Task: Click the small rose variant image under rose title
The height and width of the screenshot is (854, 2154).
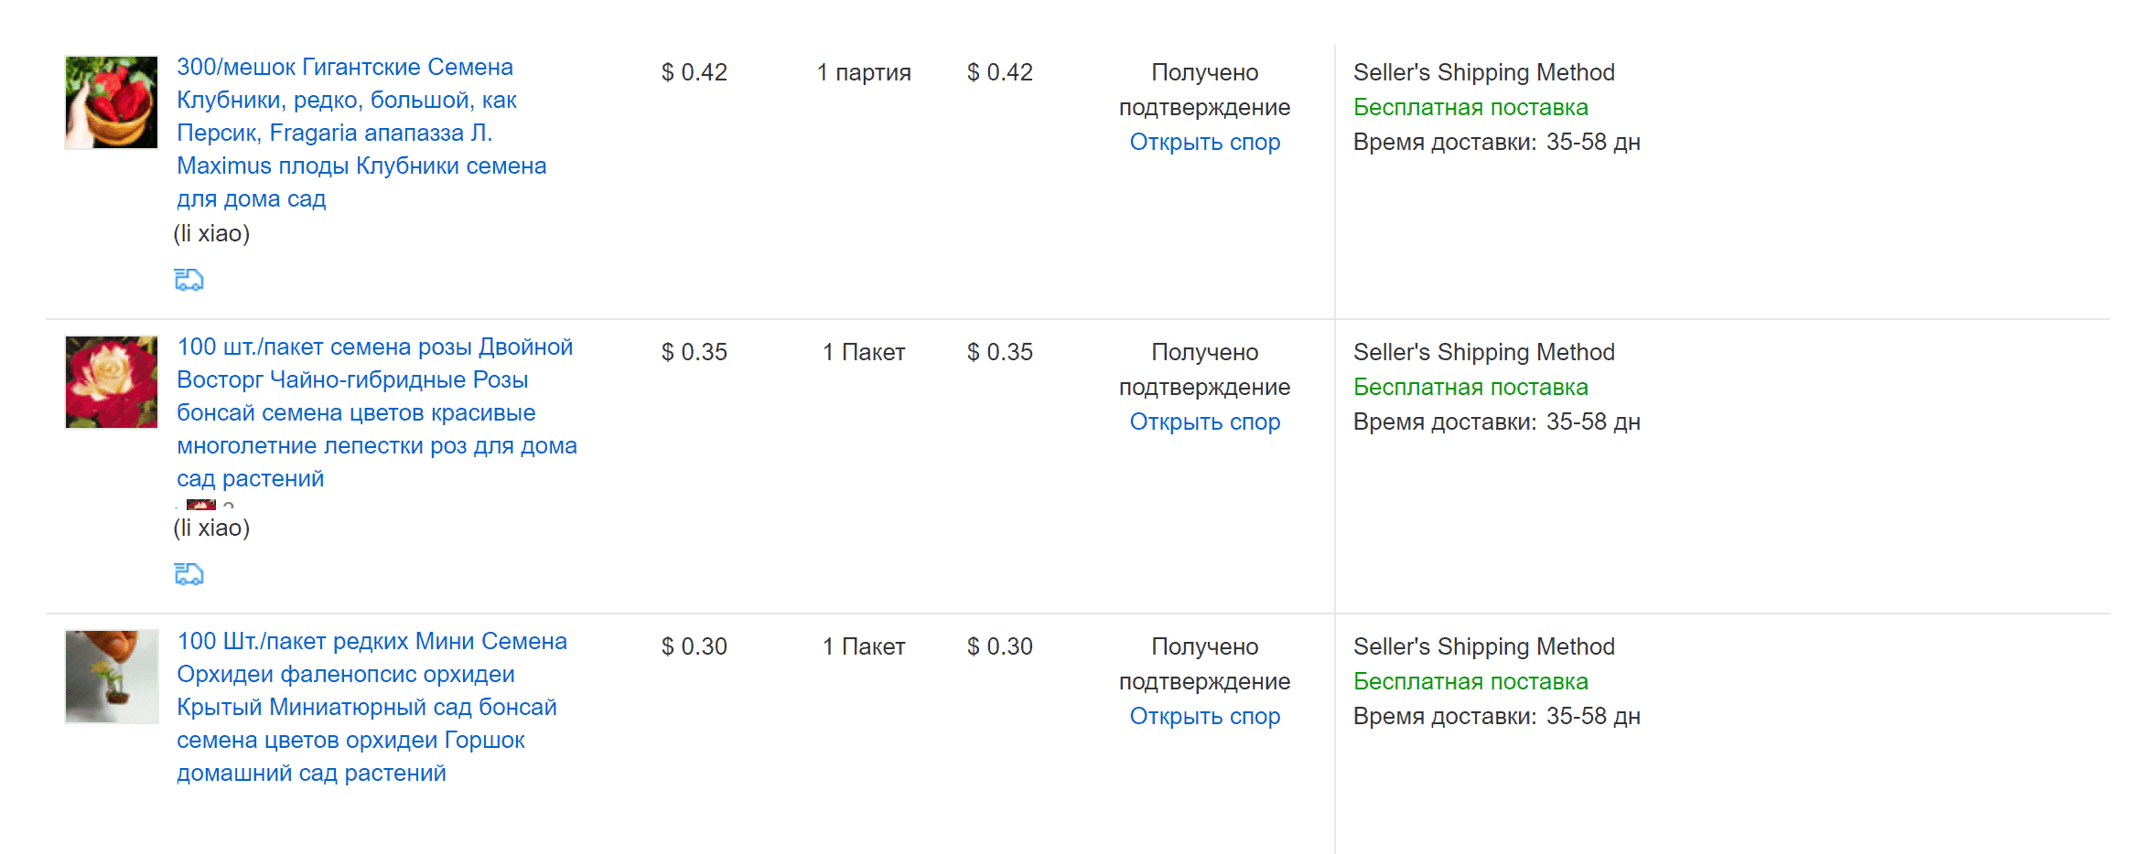Action: [201, 504]
